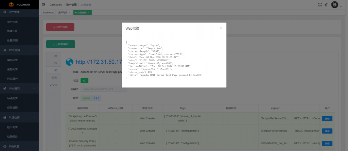Toggle the sidebar collapse hamburger icon

[43, 5]
